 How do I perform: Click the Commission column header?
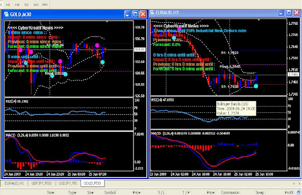(x=230, y=192)
